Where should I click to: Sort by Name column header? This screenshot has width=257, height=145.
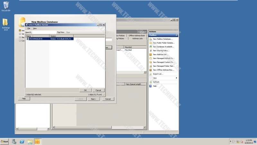37,36
